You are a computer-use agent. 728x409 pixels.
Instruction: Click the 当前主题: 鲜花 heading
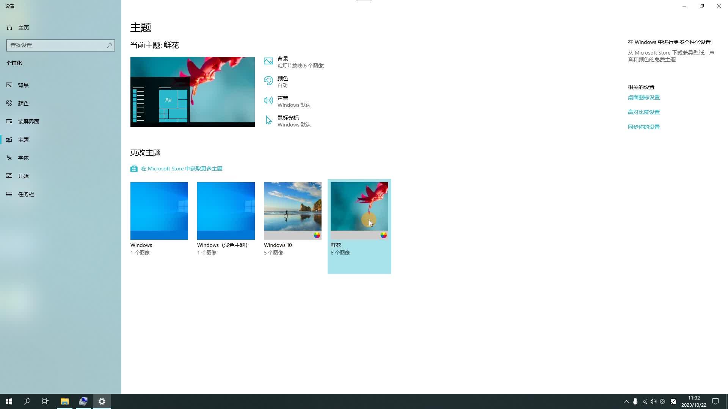point(154,45)
